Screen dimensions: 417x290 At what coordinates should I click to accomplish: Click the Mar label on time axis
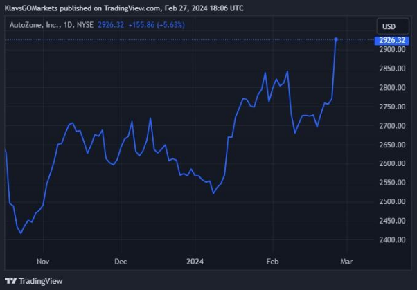346,262
